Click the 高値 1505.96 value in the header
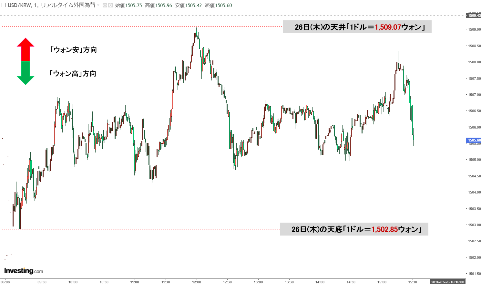 pos(159,5)
